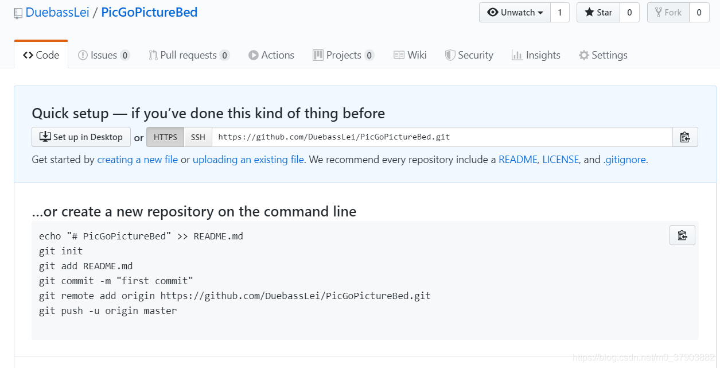720x368 pixels.
Task: Click the Insights bar graph icon
Action: [x=517, y=55]
